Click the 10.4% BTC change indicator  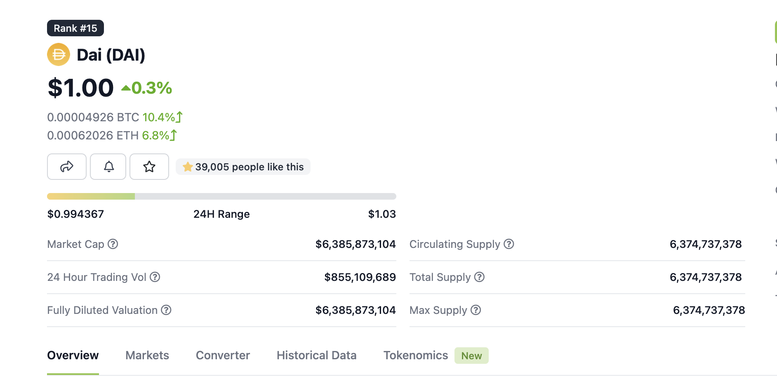(x=162, y=118)
